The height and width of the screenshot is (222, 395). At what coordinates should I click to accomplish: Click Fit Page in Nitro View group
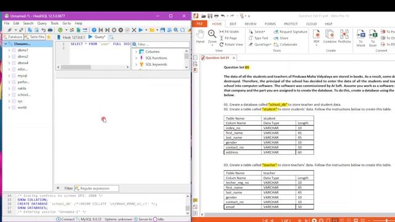point(228,38)
